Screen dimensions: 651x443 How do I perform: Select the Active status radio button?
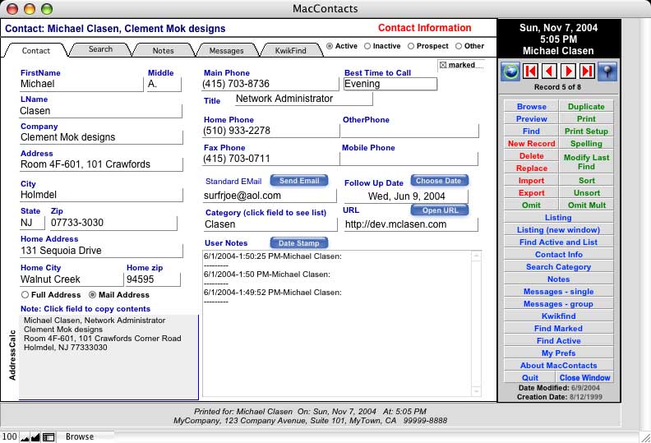330,46
